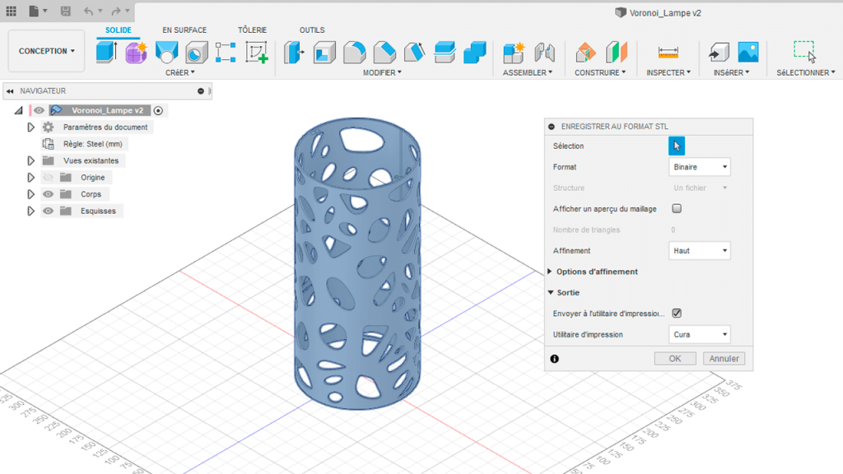The width and height of the screenshot is (843, 474).
Task: Select the Rectangular Pattern tool
Action: (x=226, y=53)
